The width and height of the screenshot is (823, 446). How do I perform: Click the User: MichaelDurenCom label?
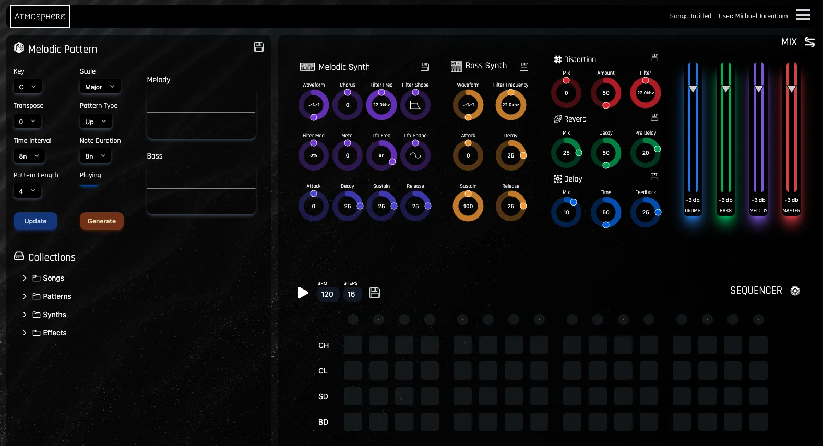753,16
